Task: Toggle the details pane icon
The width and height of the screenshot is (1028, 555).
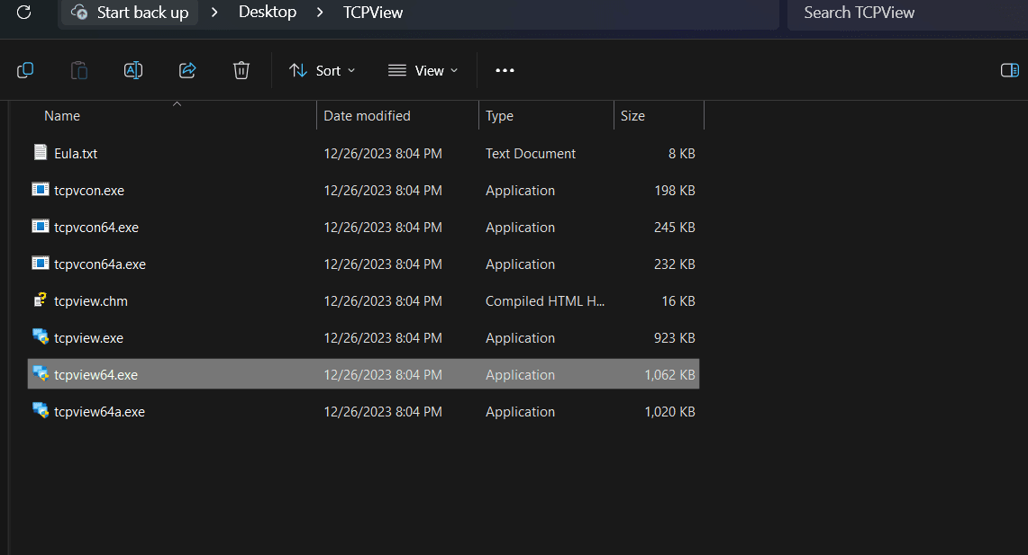Action: click(x=1010, y=70)
